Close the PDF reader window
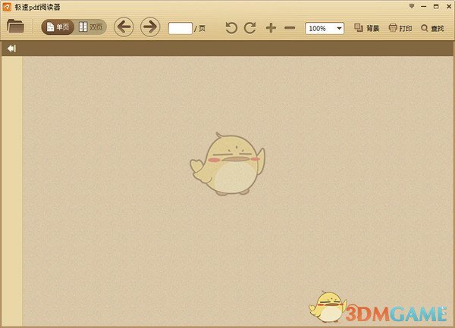 pos(449,6)
